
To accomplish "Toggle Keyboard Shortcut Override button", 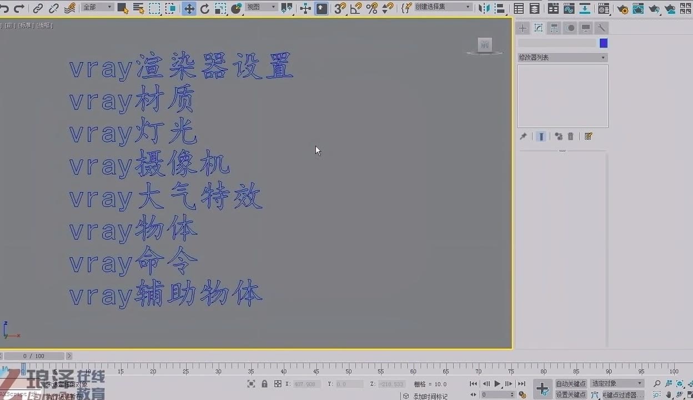I will (x=322, y=8).
